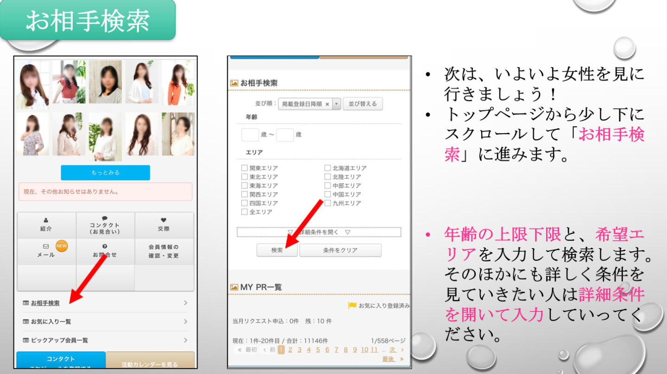Go to results page 2
The image size is (667, 374).
click(290, 350)
